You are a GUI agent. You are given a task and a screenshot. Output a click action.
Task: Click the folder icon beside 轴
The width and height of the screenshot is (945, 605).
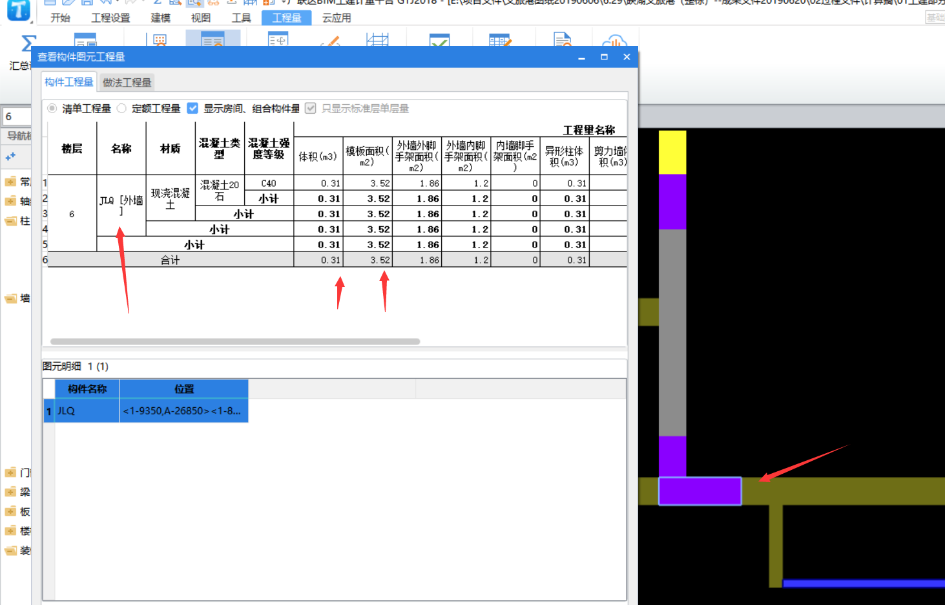pyautogui.click(x=10, y=201)
